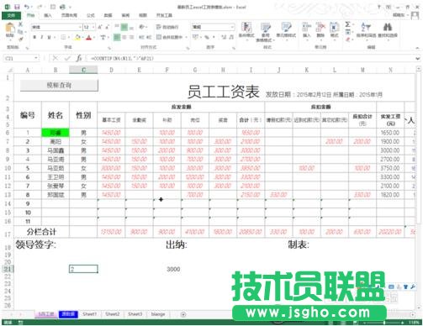Click the decrease indent icon
This screenshot has width=423, height=326.
(141, 37)
